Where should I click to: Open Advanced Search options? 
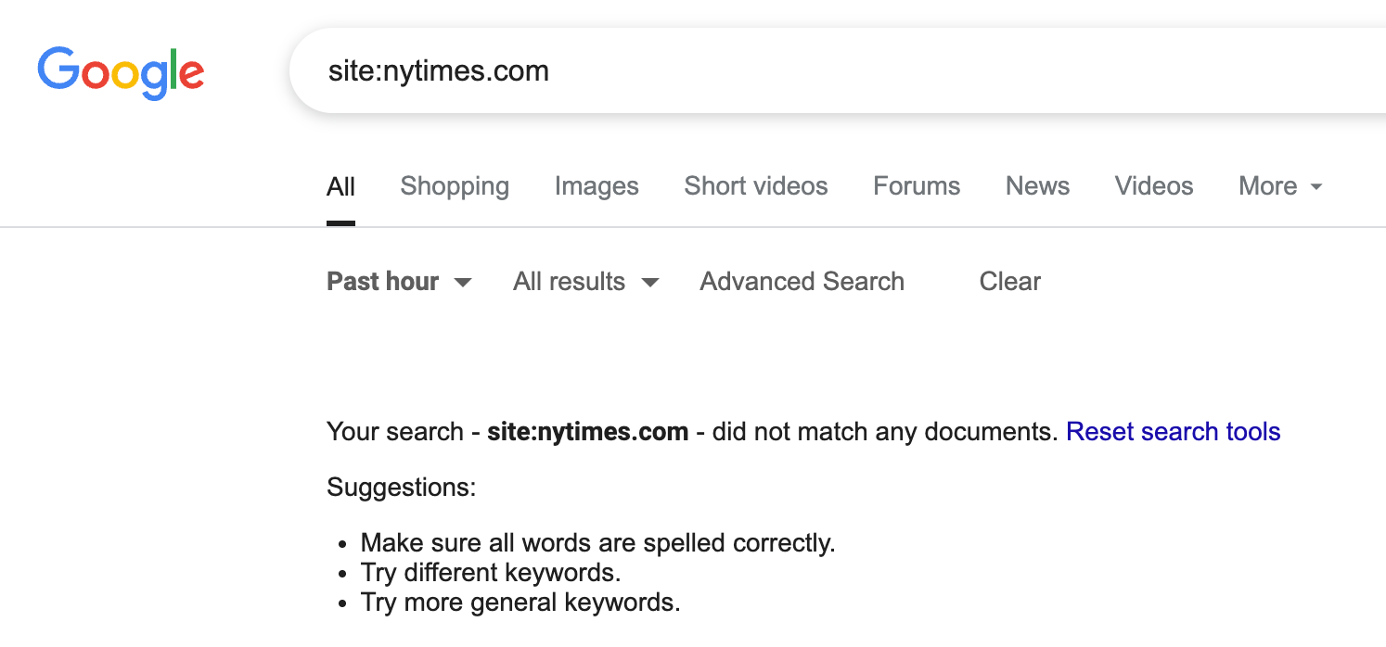coord(802,281)
